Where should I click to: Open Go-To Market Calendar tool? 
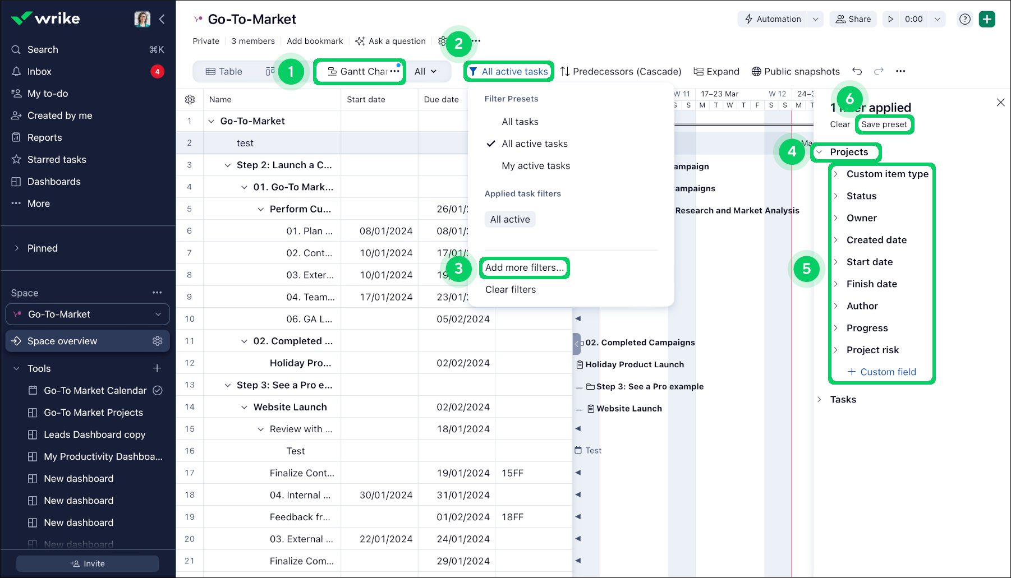coord(95,391)
